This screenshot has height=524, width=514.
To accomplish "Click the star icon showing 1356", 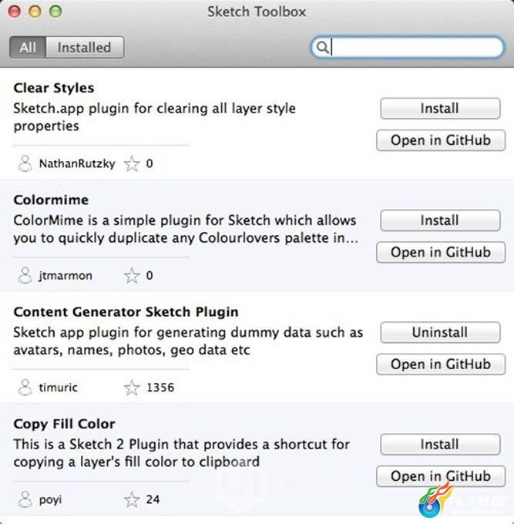I will point(132,388).
